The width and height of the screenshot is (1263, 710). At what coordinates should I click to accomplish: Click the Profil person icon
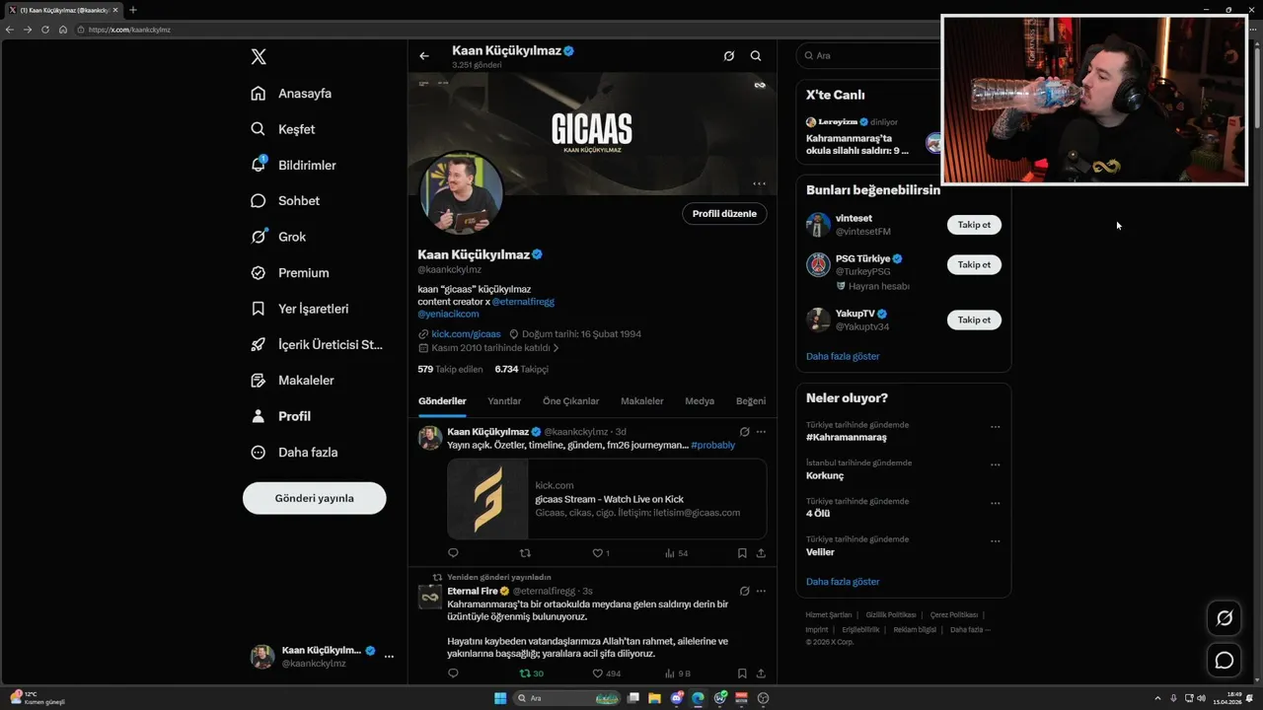pos(259,416)
